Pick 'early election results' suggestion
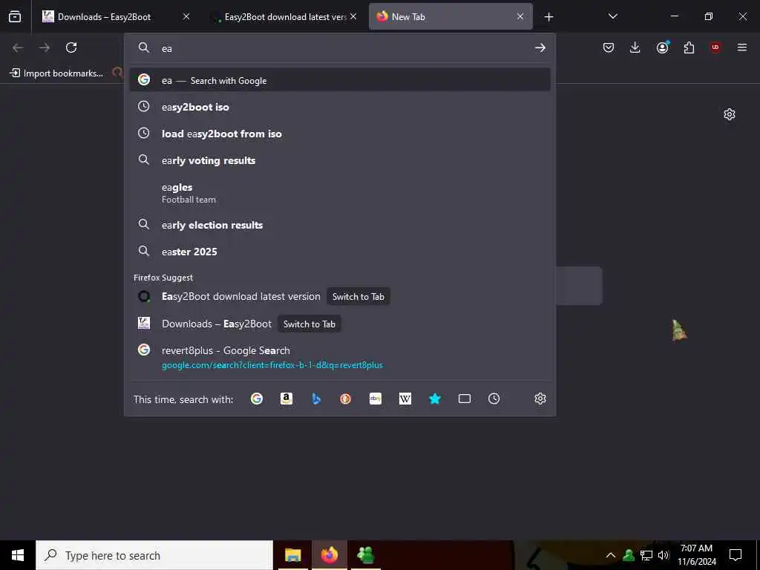The width and height of the screenshot is (760, 570). [340, 225]
